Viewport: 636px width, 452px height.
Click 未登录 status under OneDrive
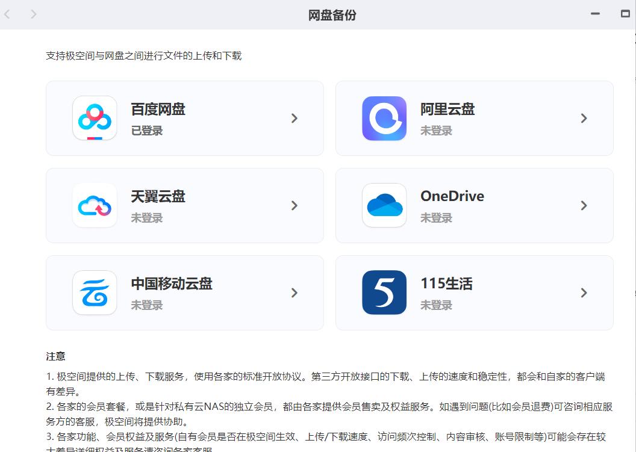[x=436, y=218]
